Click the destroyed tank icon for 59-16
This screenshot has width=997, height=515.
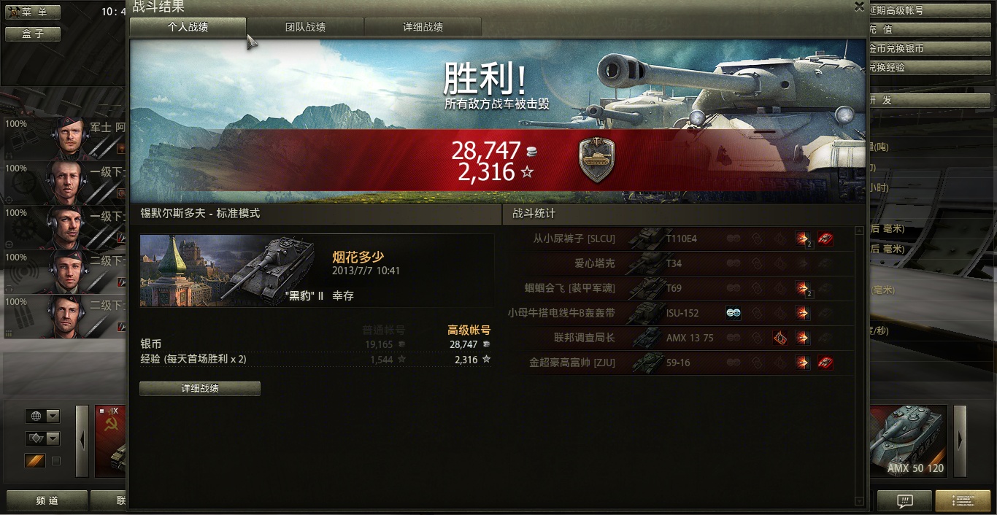(825, 363)
